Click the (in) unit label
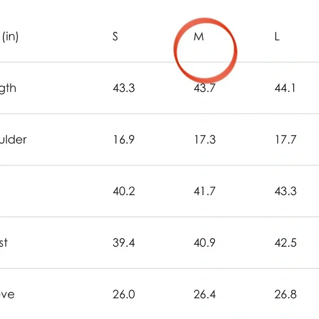 coord(10,37)
